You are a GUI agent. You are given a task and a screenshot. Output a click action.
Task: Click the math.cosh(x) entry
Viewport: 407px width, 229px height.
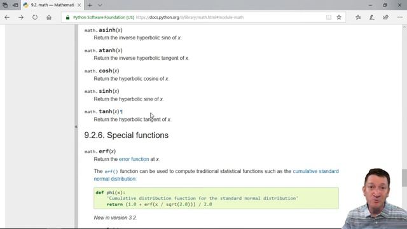[x=102, y=71]
